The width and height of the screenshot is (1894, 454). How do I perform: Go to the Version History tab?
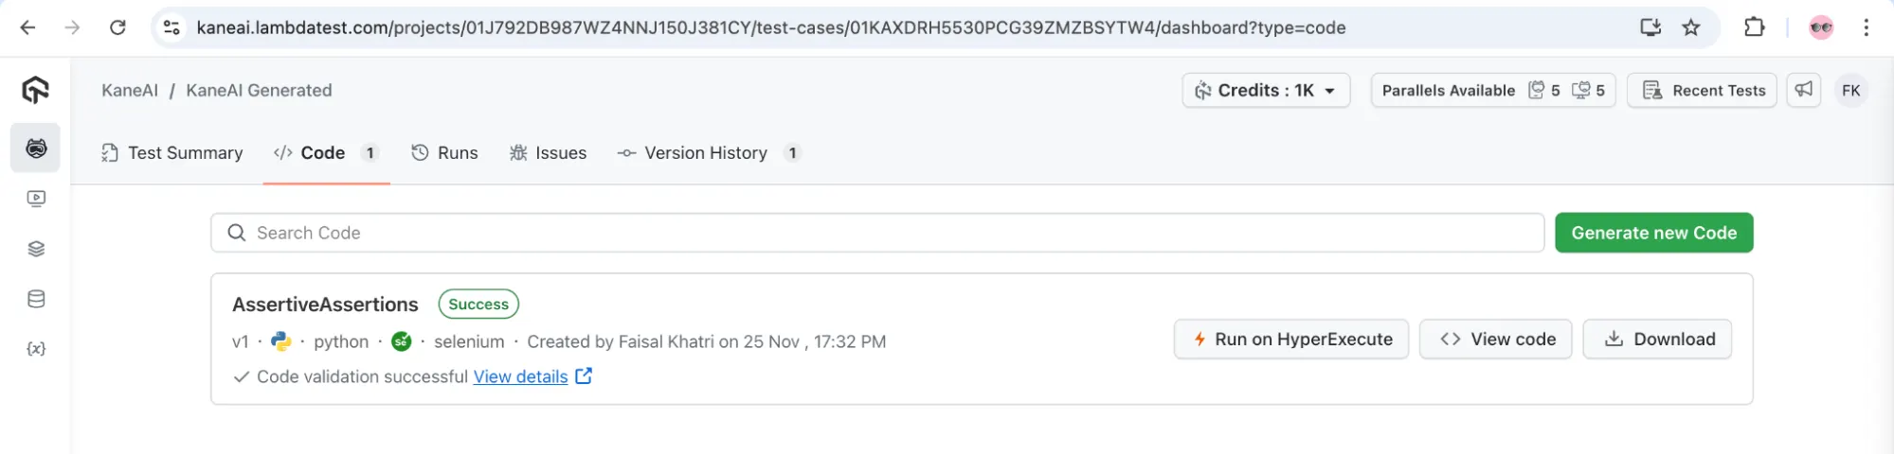pyautogui.click(x=706, y=153)
